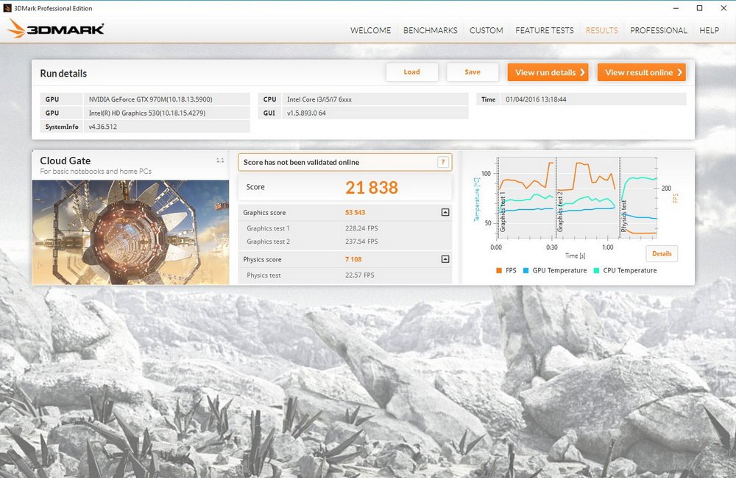This screenshot has height=478, width=736.
Task: Open the HELP tab
Action: 709,30
